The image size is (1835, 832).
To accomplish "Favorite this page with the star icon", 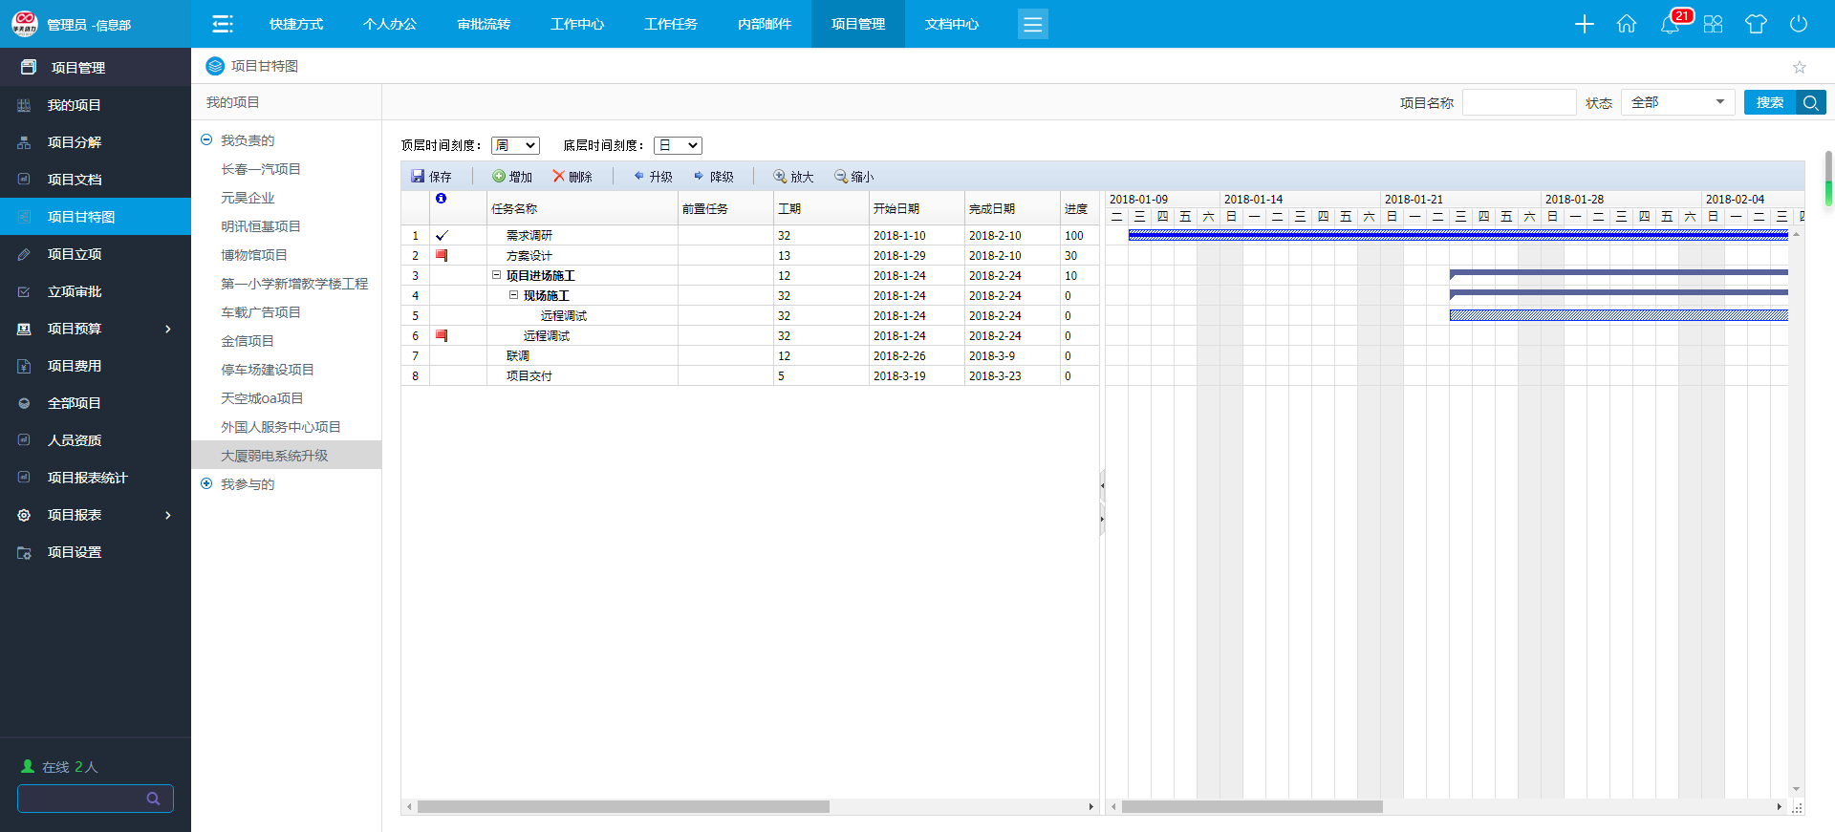I will pos(1800,67).
